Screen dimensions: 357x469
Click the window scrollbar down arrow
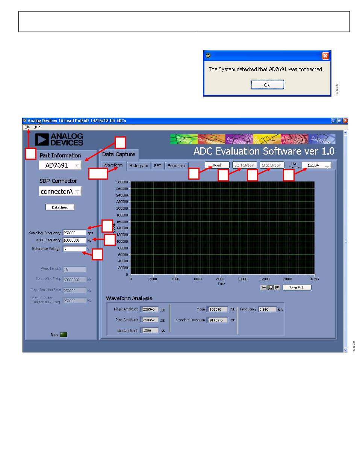click(x=346, y=350)
